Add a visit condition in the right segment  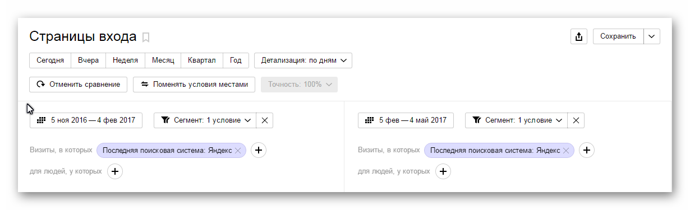(x=586, y=150)
